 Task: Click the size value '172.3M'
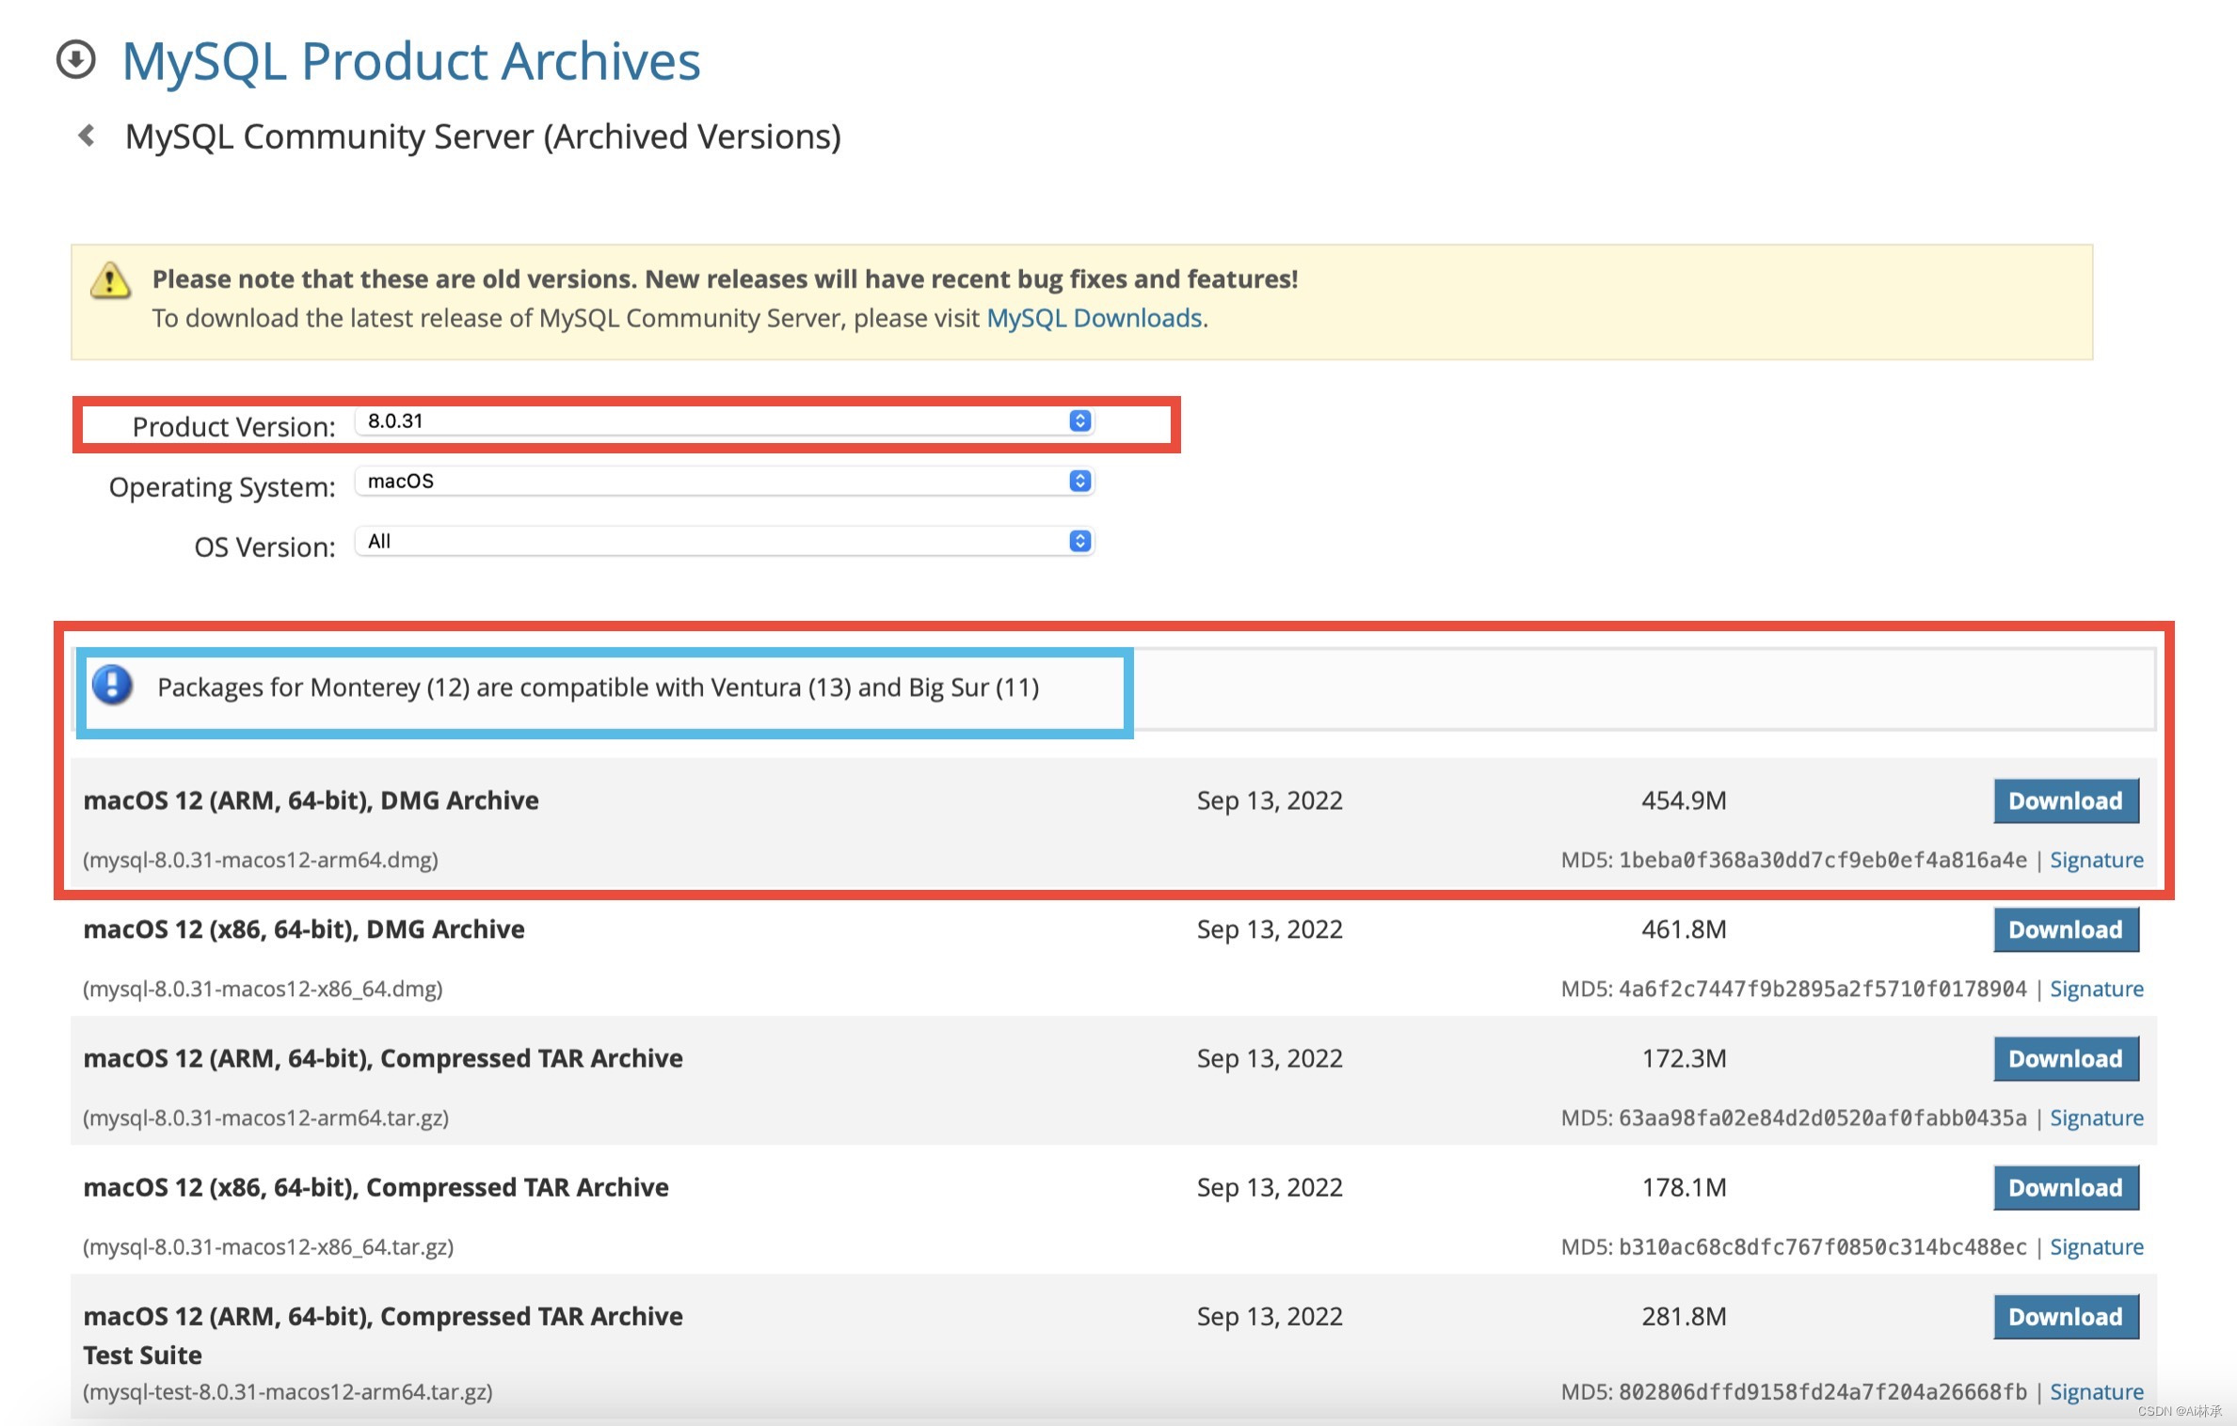1684,1058
